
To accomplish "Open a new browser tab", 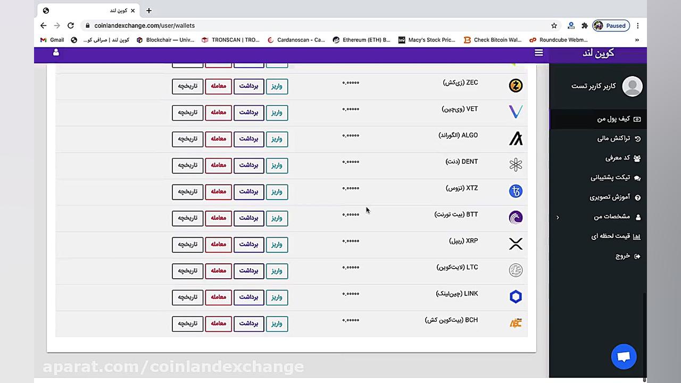I will click(149, 11).
